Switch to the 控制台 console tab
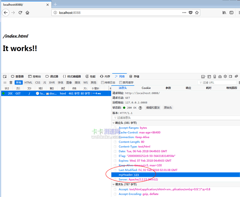 34,77
